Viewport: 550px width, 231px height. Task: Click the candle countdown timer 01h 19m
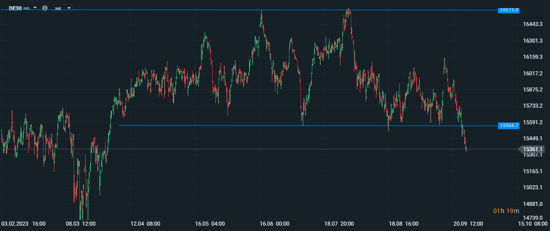(x=506, y=211)
